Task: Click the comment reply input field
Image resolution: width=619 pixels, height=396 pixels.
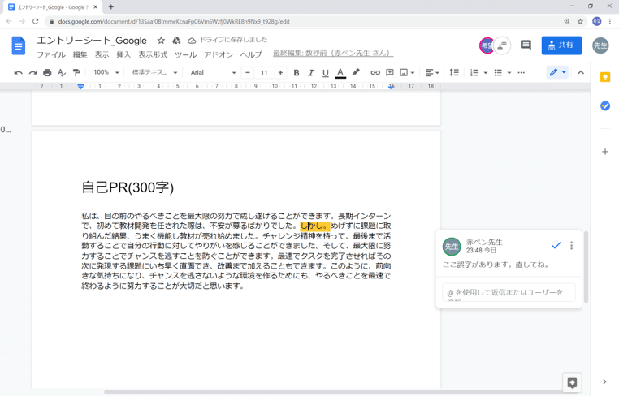Action: (509, 292)
